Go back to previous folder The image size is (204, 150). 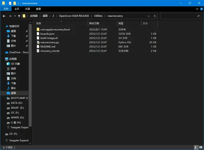coord(4,16)
